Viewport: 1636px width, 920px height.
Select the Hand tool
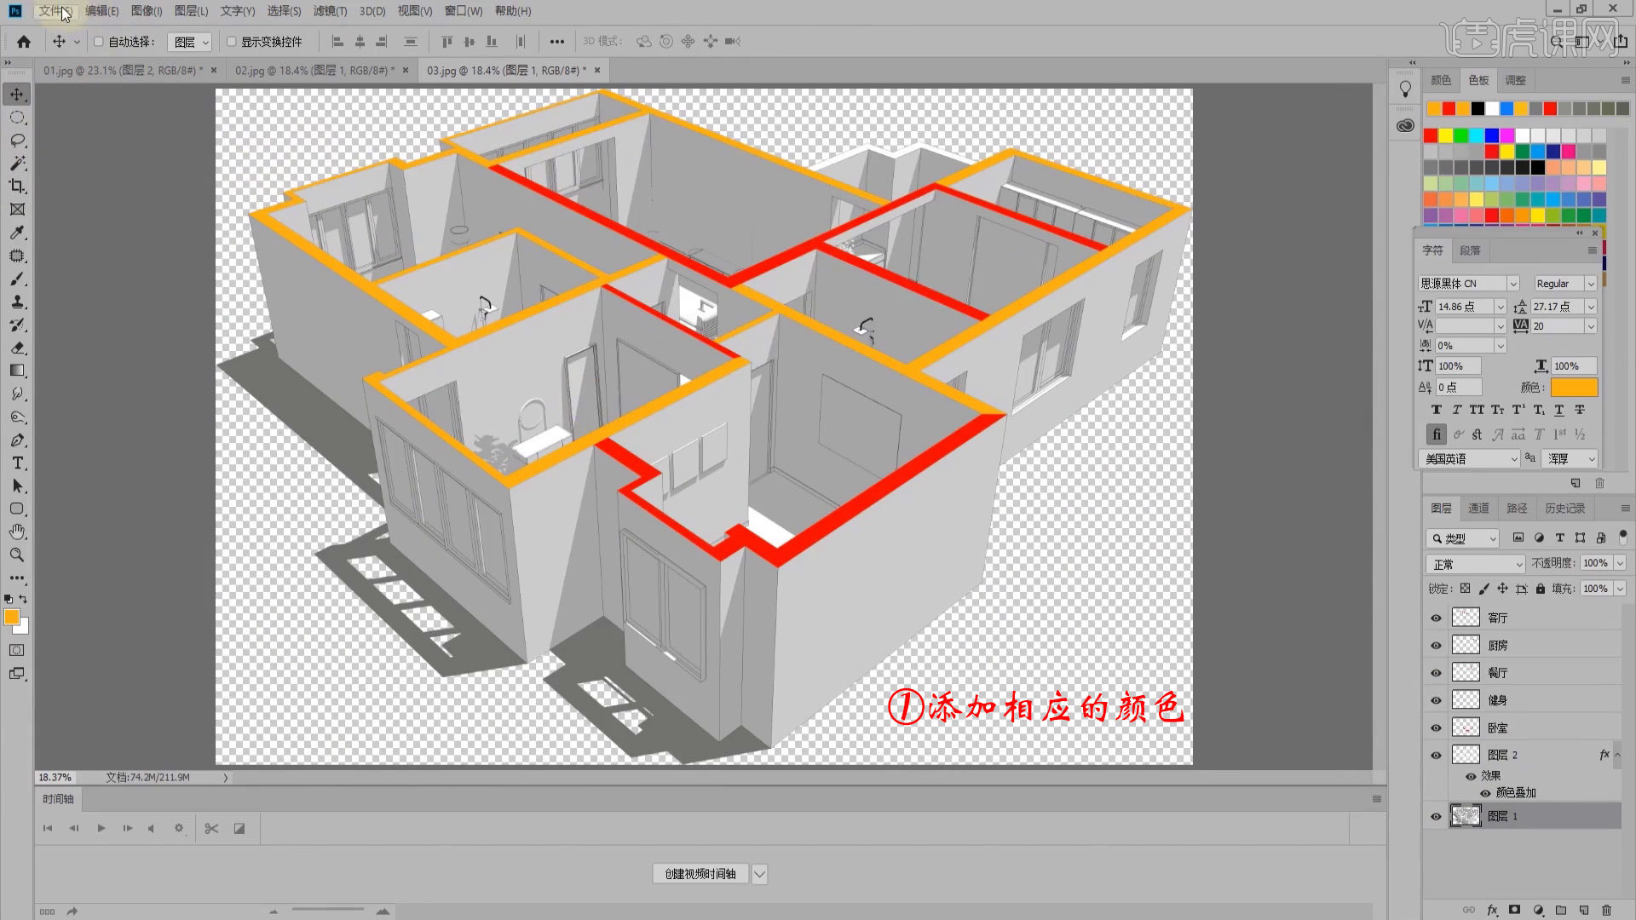(x=17, y=532)
